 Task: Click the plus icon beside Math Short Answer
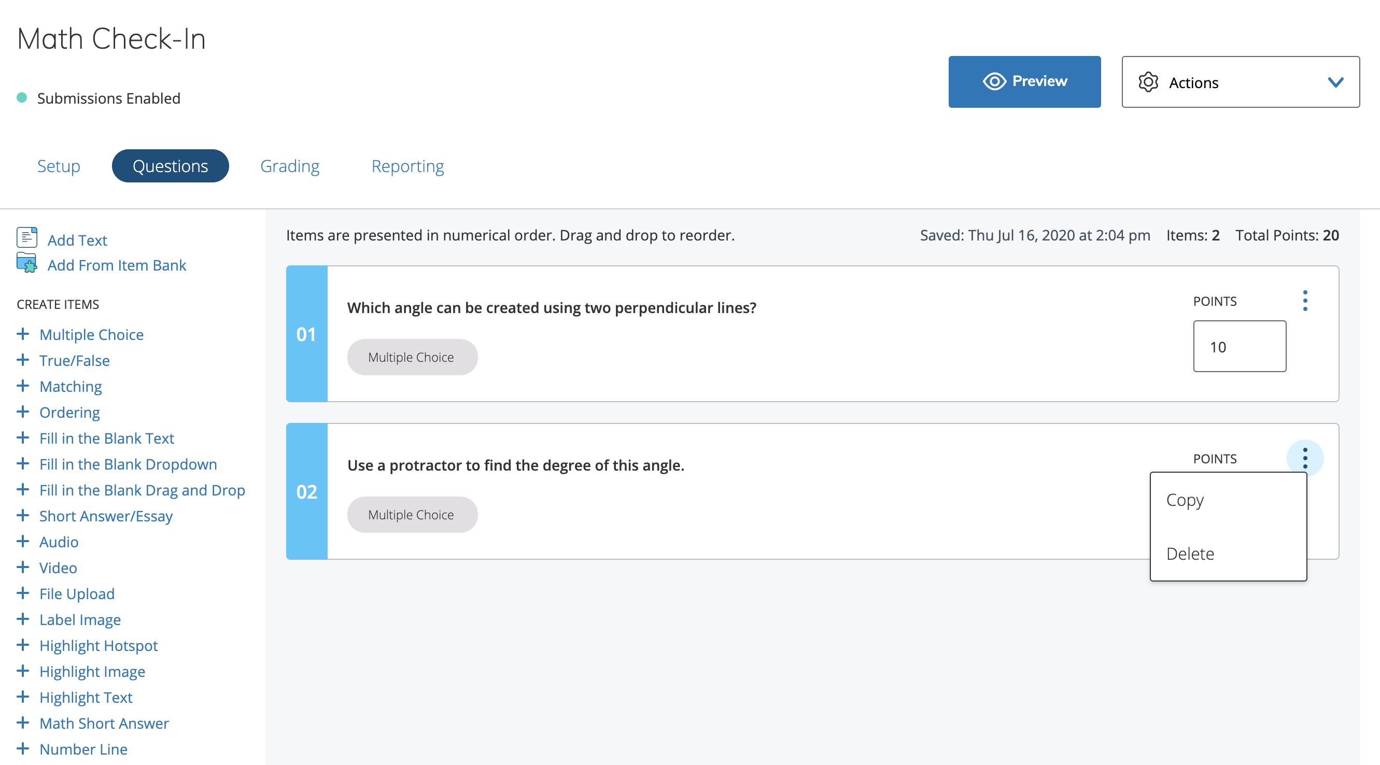coord(22,722)
